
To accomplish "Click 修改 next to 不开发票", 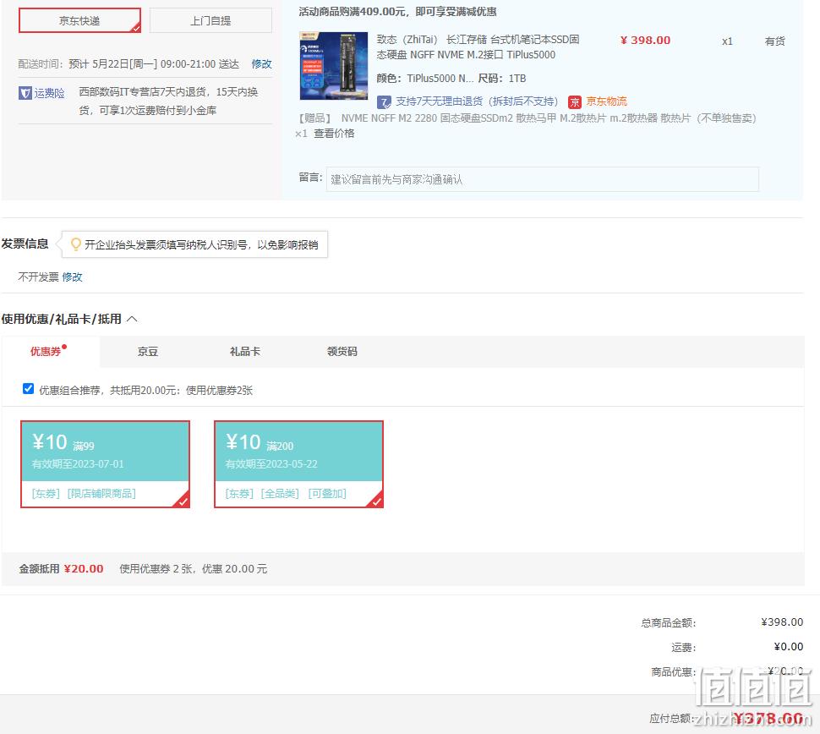I will pyautogui.click(x=72, y=277).
